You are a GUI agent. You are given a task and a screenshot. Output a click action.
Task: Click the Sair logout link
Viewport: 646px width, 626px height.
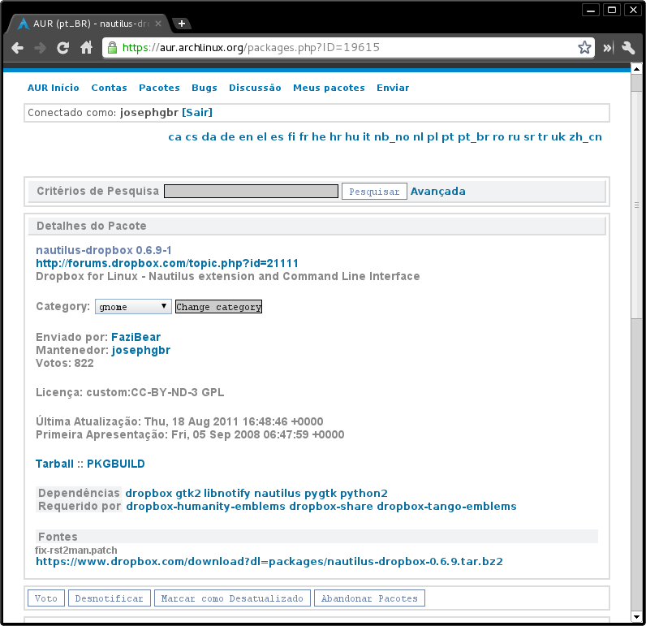197,112
